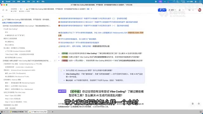This screenshot has height=114, width=203.
Task: Open the 文件 menu in menu bar
Action: (14, 2)
